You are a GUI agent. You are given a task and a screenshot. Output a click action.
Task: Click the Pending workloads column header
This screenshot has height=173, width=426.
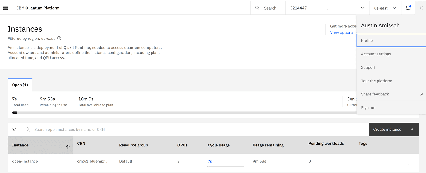(326, 144)
